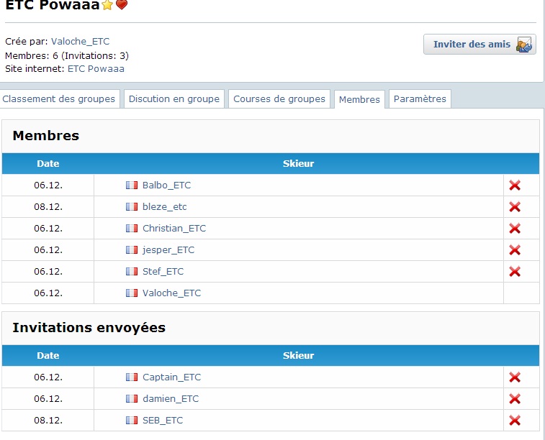545x440 pixels.
Task: Open the Courses de groupes tab
Action: pos(279,99)
